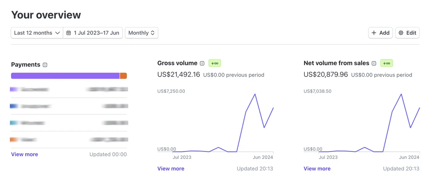The image size is (432, 187).
Task: Click the purple segment of Payments bar
Action: coord(65,76)
